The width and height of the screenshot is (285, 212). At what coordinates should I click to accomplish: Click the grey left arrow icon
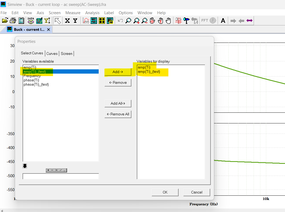241,21
